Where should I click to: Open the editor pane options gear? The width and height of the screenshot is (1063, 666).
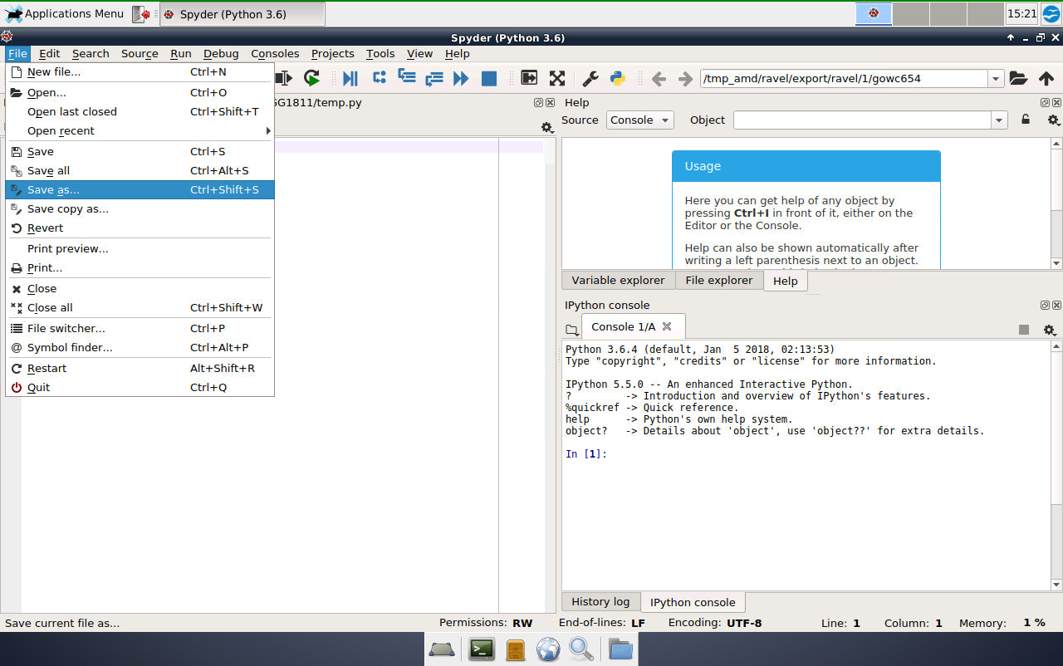546,127
